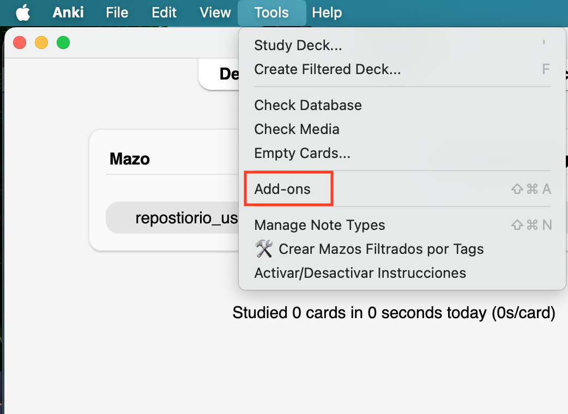The height and width of the screenshot is (414, 568).
Task: Open the File menu
Action: [x=117, y=12]
